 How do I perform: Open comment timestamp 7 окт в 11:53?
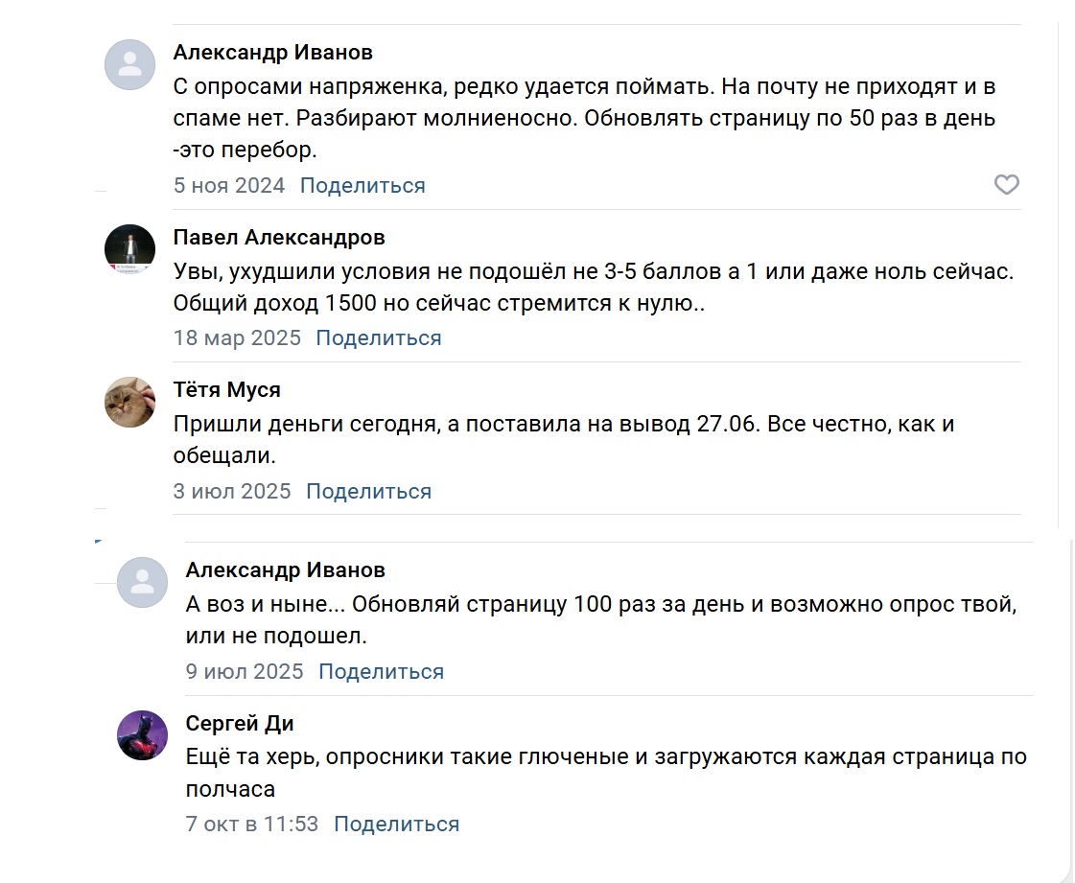coord(251,824)
